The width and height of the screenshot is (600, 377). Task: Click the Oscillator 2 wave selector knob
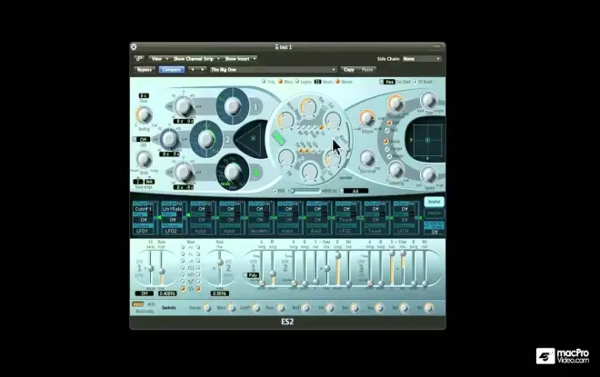(x=205, y=140)
